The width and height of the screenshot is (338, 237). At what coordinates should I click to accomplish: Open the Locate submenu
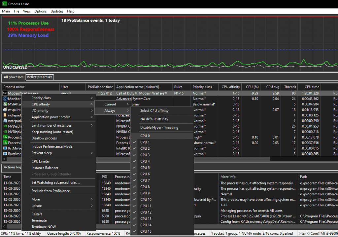click(x=59, y=206)
